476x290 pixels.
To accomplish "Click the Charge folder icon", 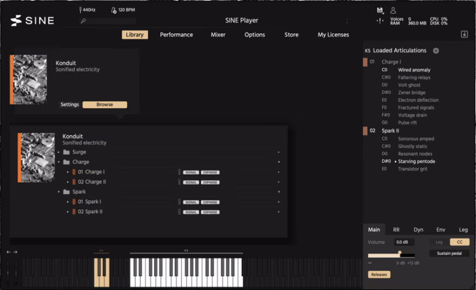I will 67,162.
